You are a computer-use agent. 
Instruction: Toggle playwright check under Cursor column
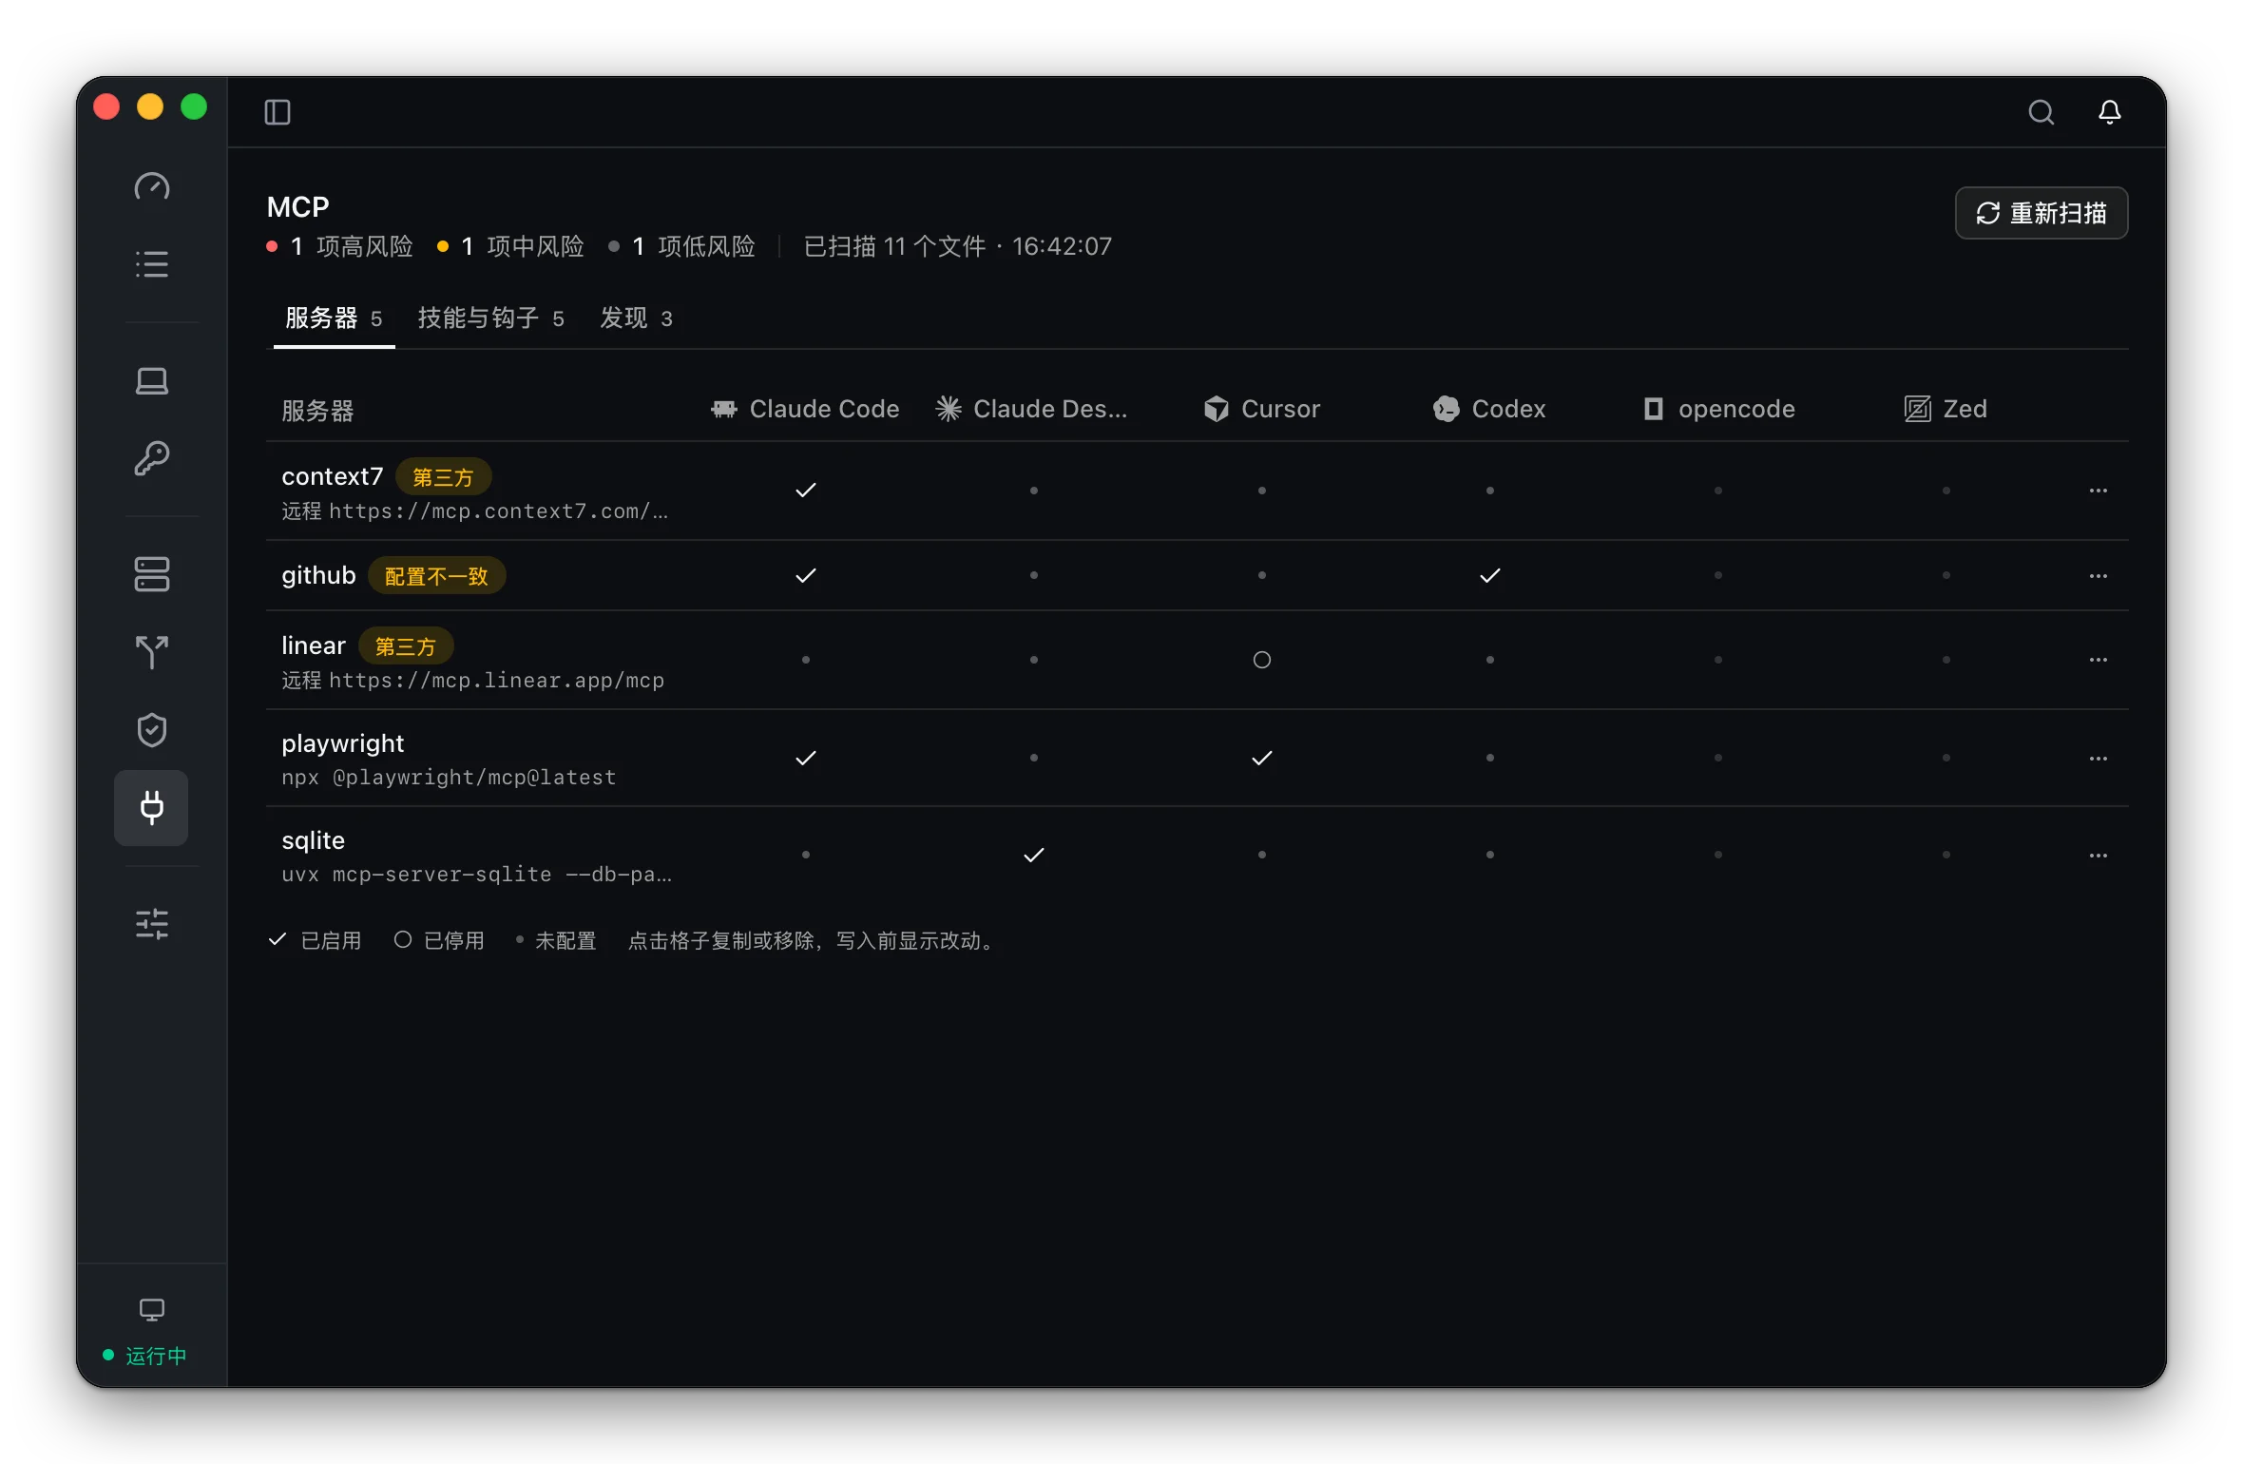click(1262, 758)
